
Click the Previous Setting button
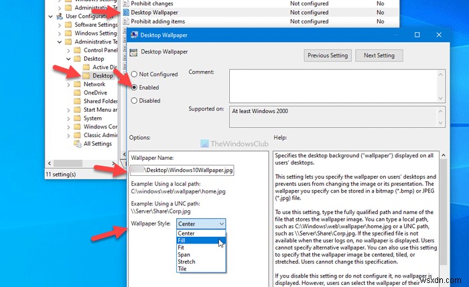(328, 56)
